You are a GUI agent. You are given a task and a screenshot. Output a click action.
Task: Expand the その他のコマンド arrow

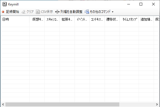112,12
